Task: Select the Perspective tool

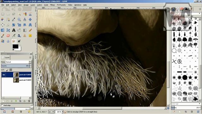Action: [x=30, y=25]
